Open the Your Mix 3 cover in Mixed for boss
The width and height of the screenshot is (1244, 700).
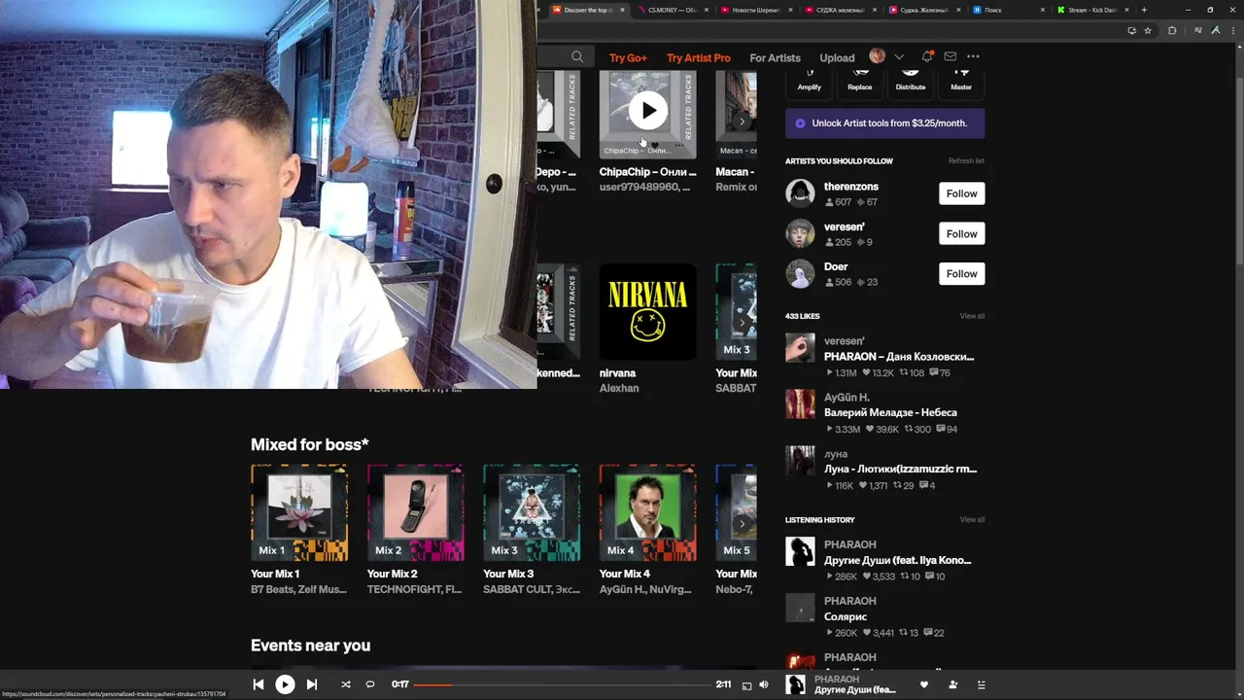coord(532,513)
